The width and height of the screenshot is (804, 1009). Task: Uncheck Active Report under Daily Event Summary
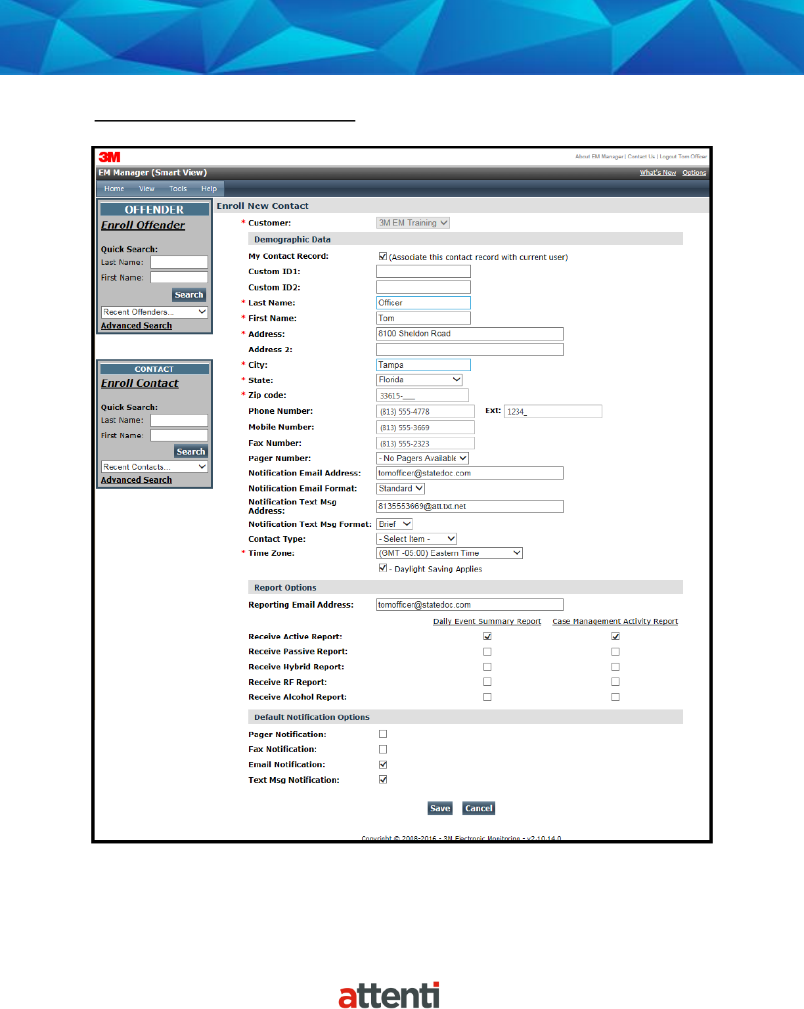(487, 636)
